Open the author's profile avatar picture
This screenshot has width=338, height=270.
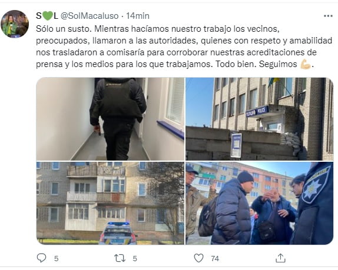pos(15,24)
